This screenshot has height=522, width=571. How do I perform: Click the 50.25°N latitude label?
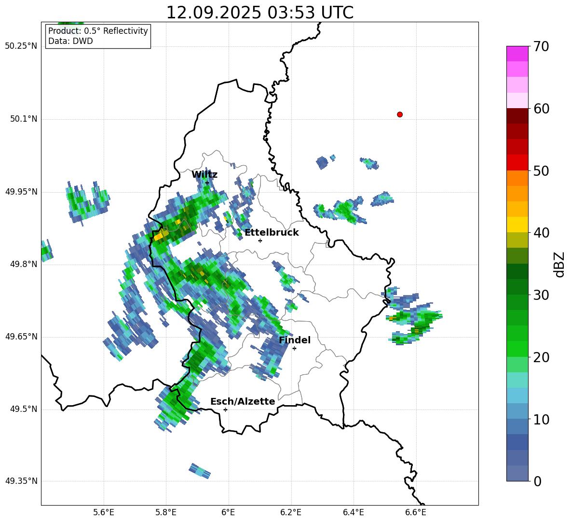(x=21, y=46)
